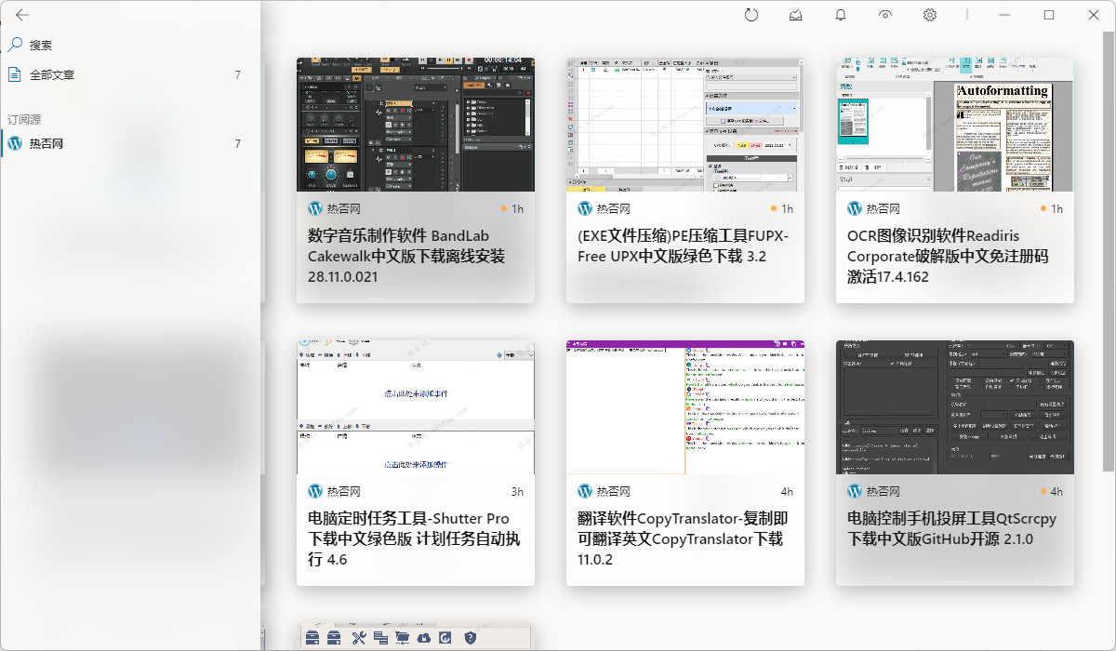Click 3h timestamp on the Shutter Pro card
Image resolution: width=1116 pixels, height=651 pixels.
click(517, 492)
